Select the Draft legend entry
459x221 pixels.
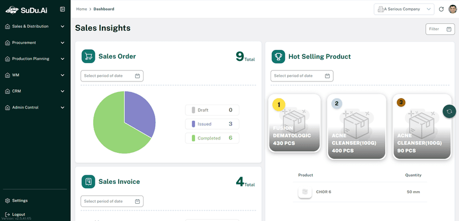pyautogui.click(x=212, y=110)
